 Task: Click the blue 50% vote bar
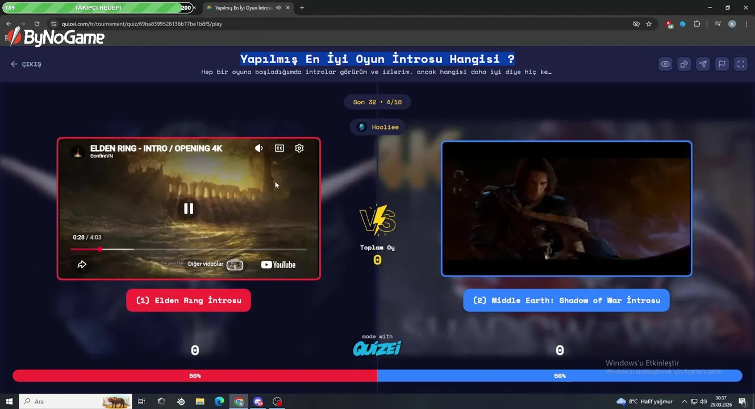560,376
